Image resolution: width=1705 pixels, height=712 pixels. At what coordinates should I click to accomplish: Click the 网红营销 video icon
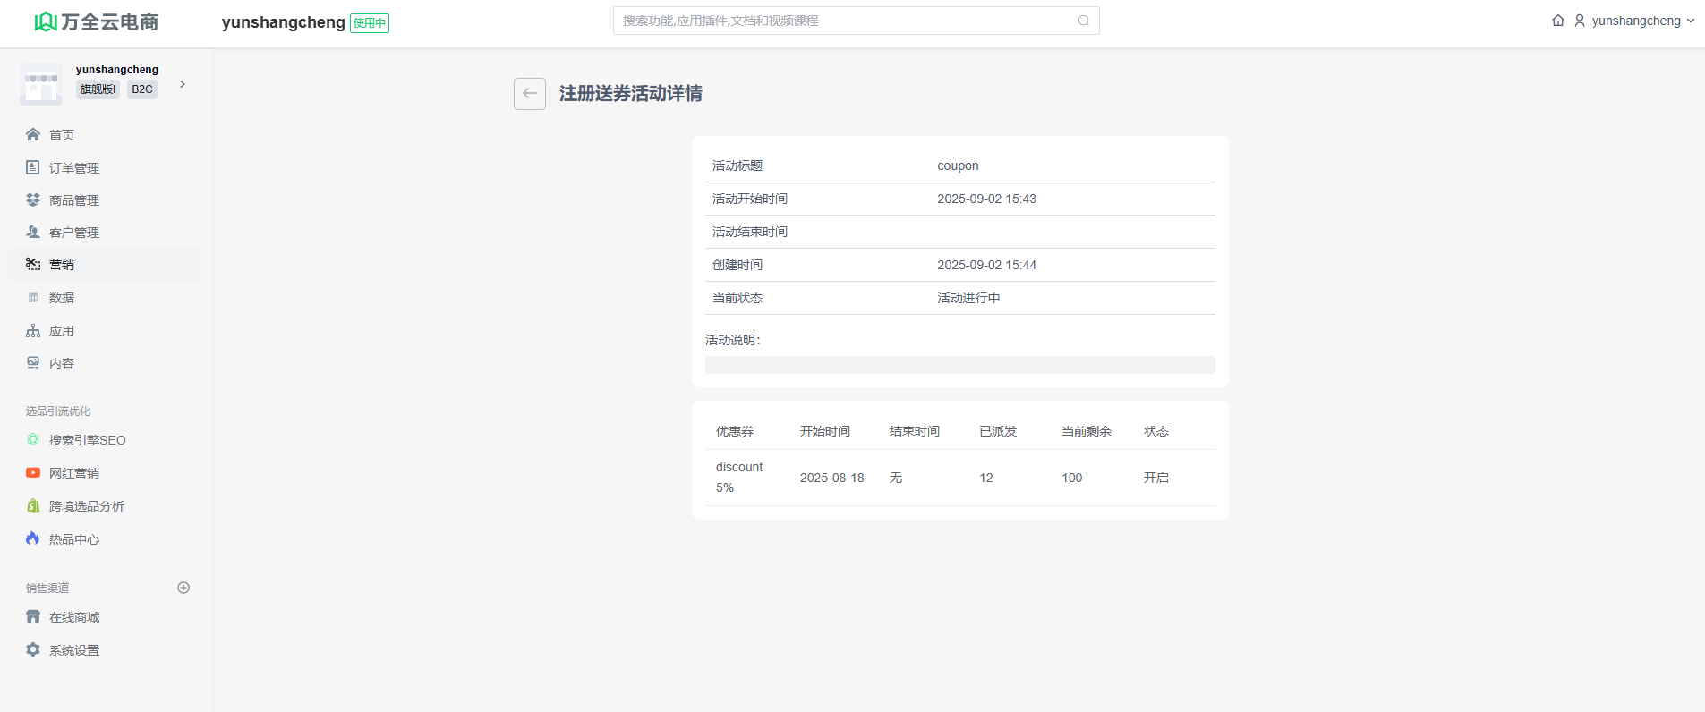coord(33,473)
